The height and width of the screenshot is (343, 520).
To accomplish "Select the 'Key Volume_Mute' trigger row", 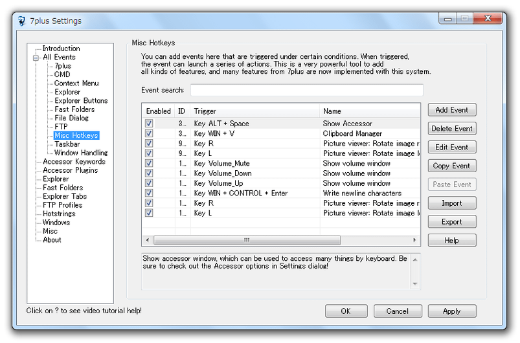I will (x=281, y=163).
